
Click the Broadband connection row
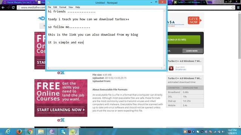point(185,92)
